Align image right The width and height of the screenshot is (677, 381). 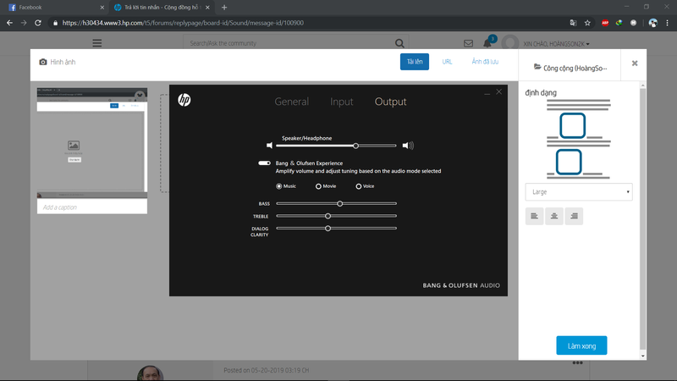(x=575, y=216)
